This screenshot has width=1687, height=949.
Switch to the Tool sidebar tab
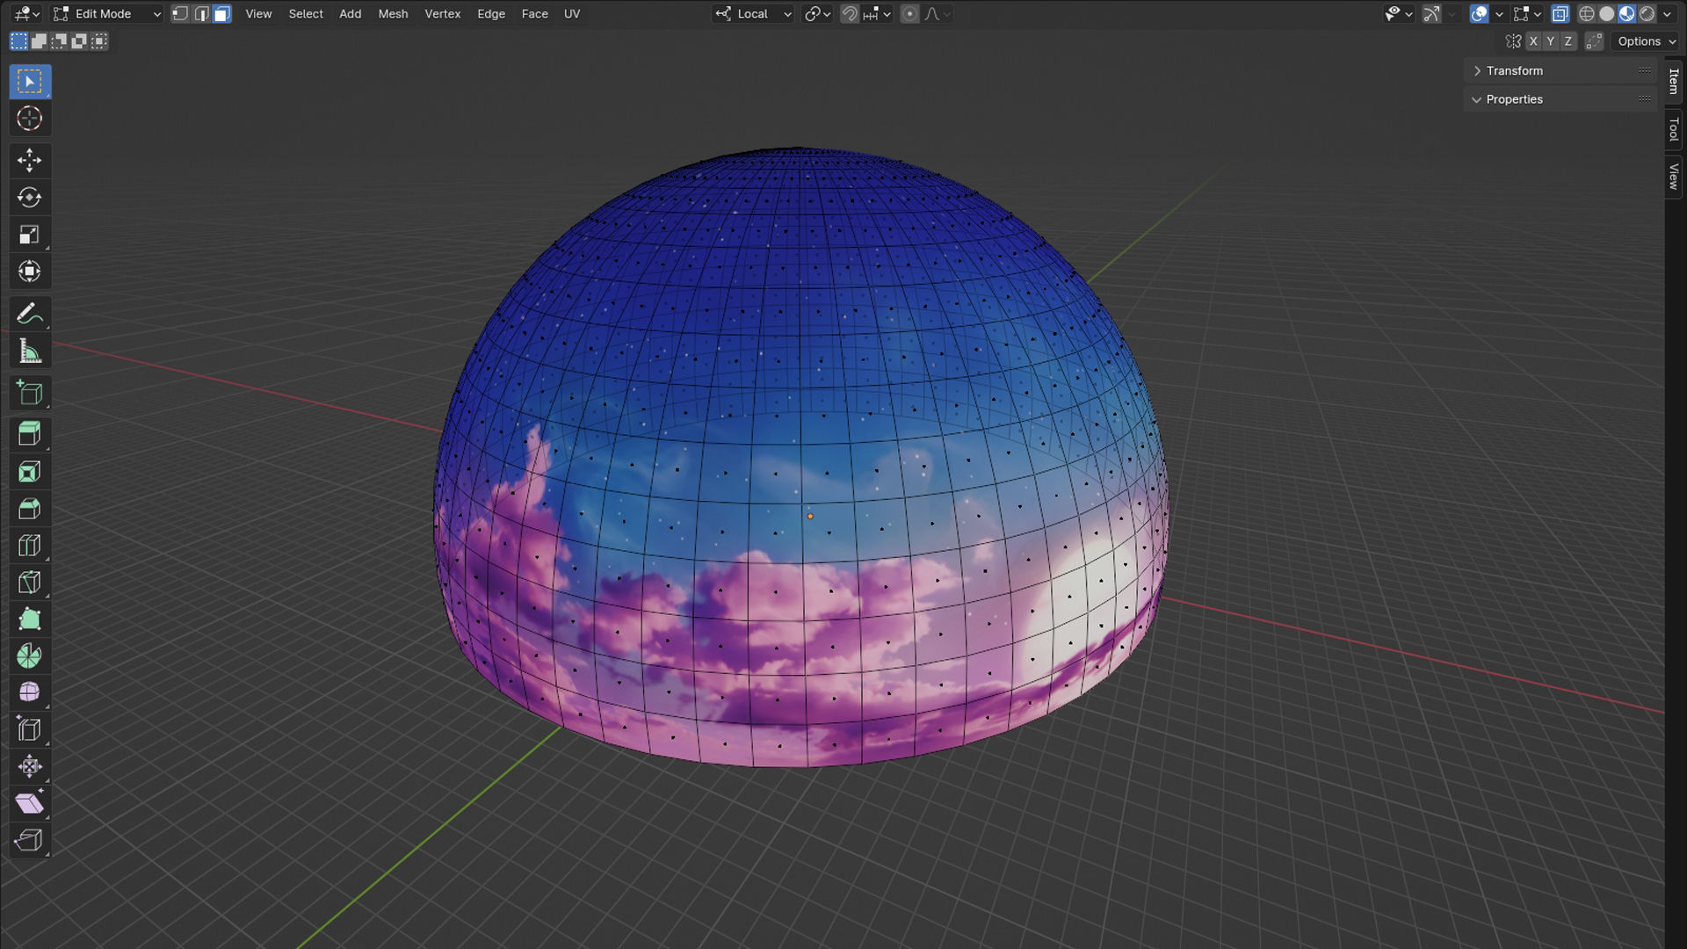tap(1674, 130)
